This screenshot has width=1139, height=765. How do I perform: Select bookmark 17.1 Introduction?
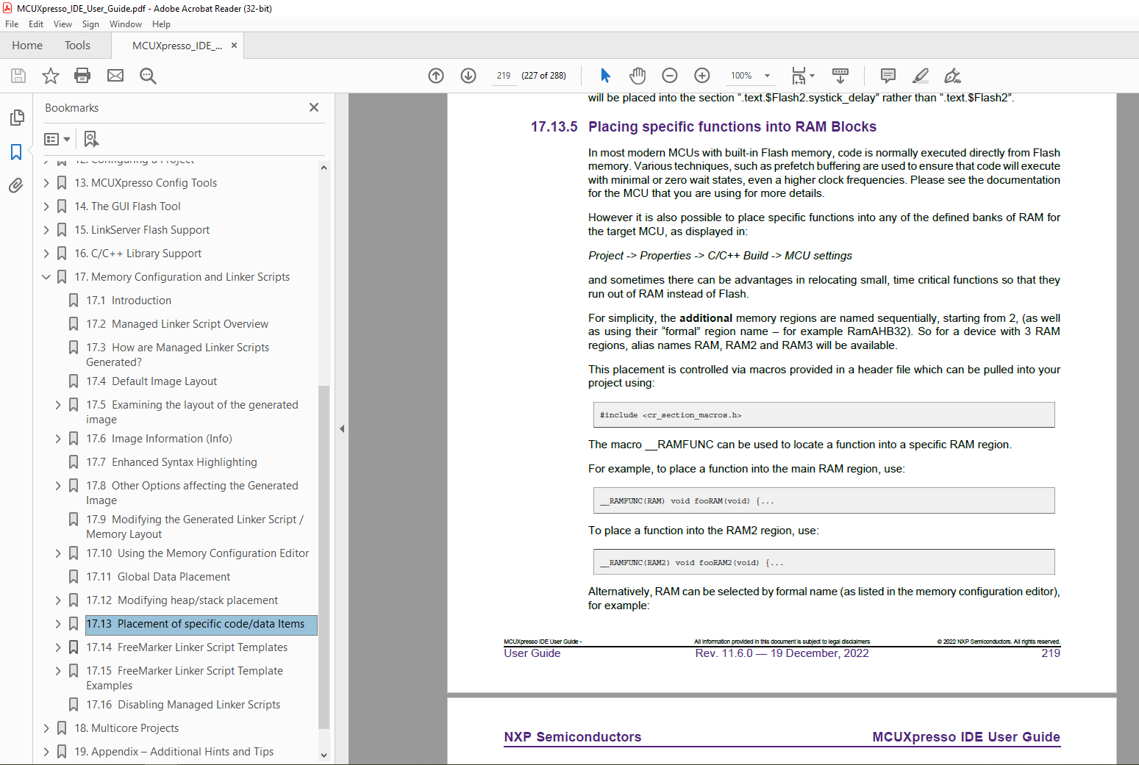(x=129, y=301)
